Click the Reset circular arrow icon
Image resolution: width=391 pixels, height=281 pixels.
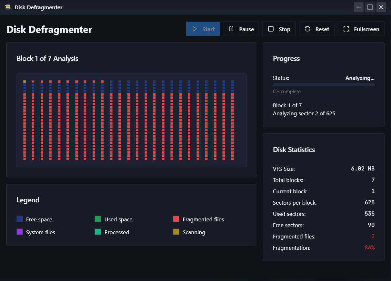[307, 29]
